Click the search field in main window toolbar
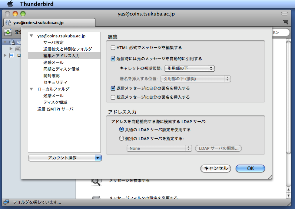This screenshot has height=209, width=295. point(281,32)
